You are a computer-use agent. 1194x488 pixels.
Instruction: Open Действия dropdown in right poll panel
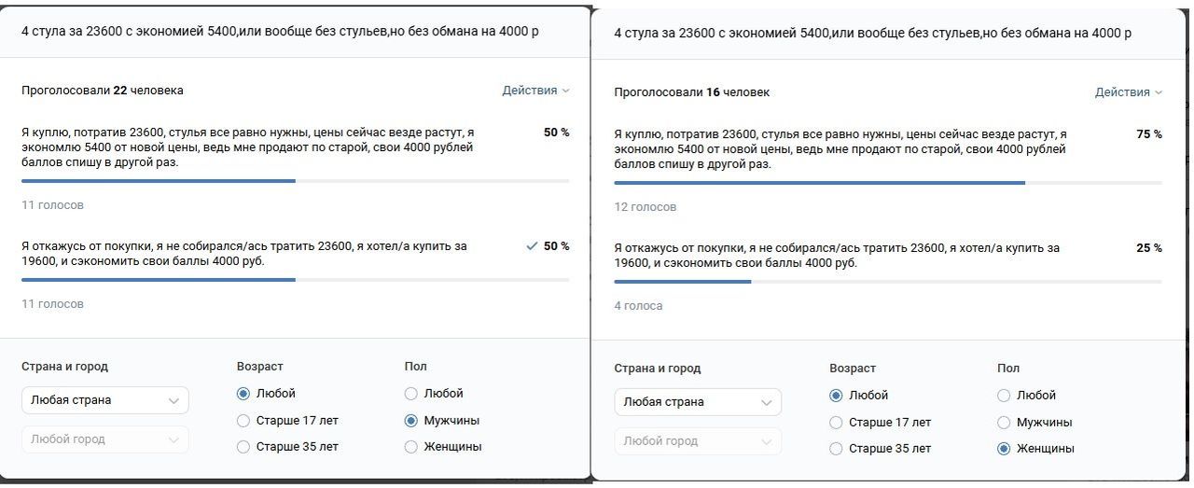pyautogui.click(x=1129, y=92)
